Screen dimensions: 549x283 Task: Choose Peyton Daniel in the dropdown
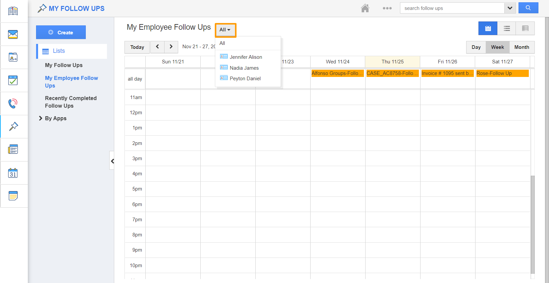point(245,79)
